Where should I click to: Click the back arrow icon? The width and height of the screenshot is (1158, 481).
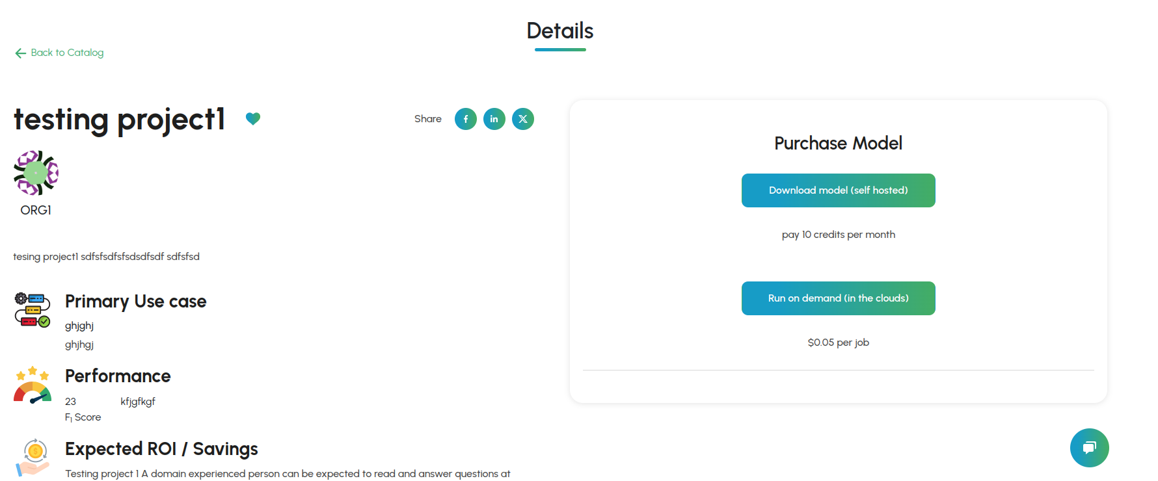pos(21,53)
